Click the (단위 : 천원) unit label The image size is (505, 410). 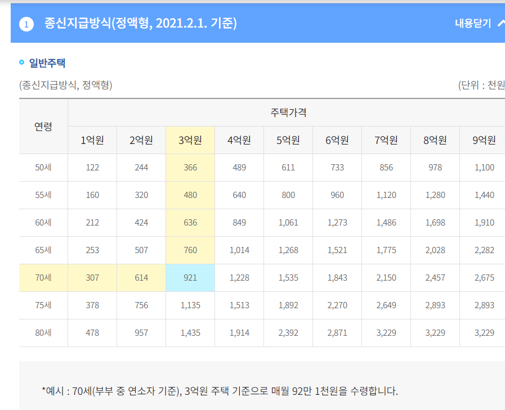coord(481,85)
